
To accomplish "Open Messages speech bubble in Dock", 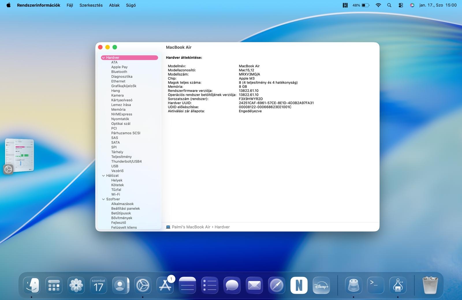I will [232, 285].
